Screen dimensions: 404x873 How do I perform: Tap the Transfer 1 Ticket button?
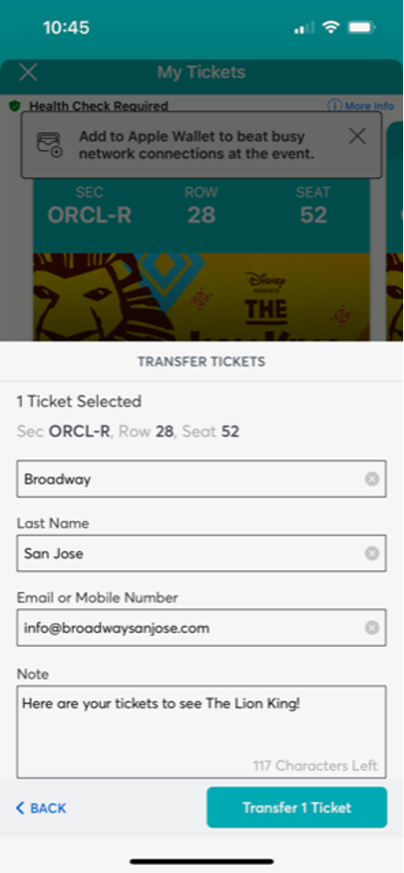click(297, 808)
